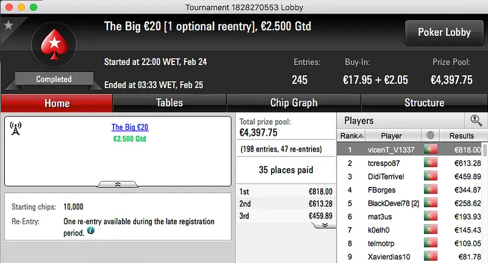Switch to the Tables tab
Screen dimensions: 488x263
(169, 103)
